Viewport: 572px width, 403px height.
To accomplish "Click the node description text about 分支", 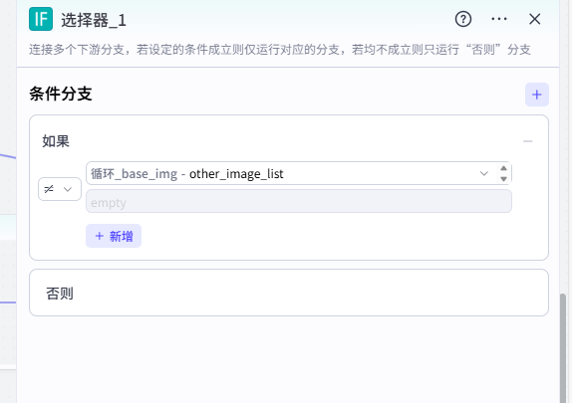I will tap(280, 50).
